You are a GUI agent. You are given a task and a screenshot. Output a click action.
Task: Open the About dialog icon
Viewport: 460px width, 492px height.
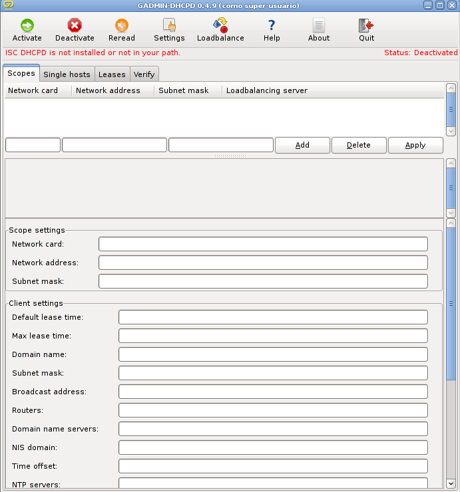[319, 25]
